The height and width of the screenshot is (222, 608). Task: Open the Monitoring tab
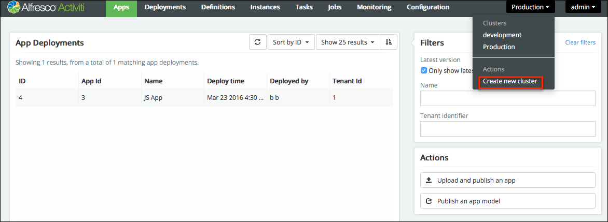tap(374, 7)
